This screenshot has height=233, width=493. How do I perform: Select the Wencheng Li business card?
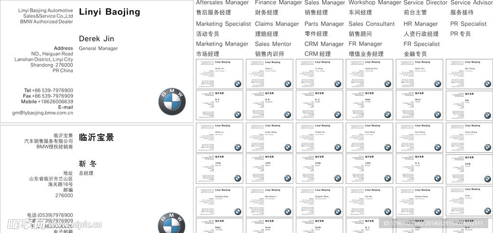pos(270,202)
